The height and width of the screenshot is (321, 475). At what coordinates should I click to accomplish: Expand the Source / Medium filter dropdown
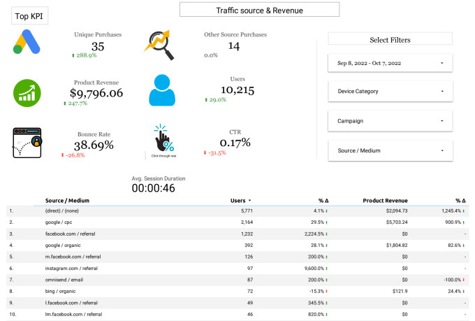click(x=390, y=150)
